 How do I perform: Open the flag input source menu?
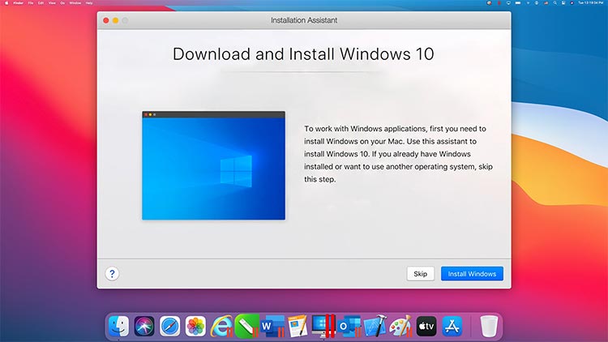(x=546, y=2)
